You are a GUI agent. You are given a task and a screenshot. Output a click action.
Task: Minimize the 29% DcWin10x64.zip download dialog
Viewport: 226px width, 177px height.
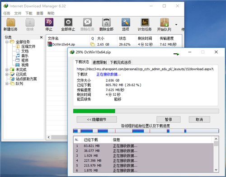click(190, 52)
